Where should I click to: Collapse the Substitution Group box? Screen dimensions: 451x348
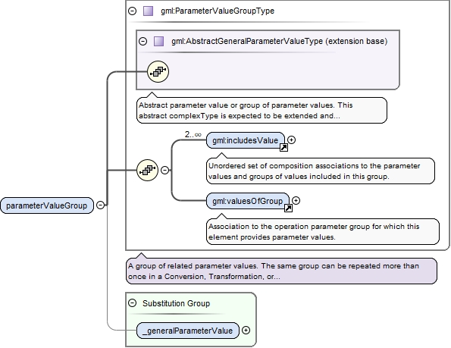[132, 303]
